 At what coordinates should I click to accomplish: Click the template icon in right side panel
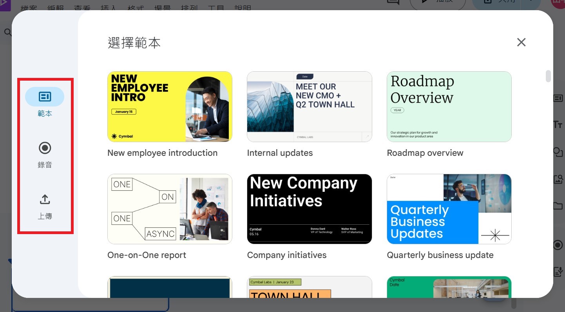[558, 98]
